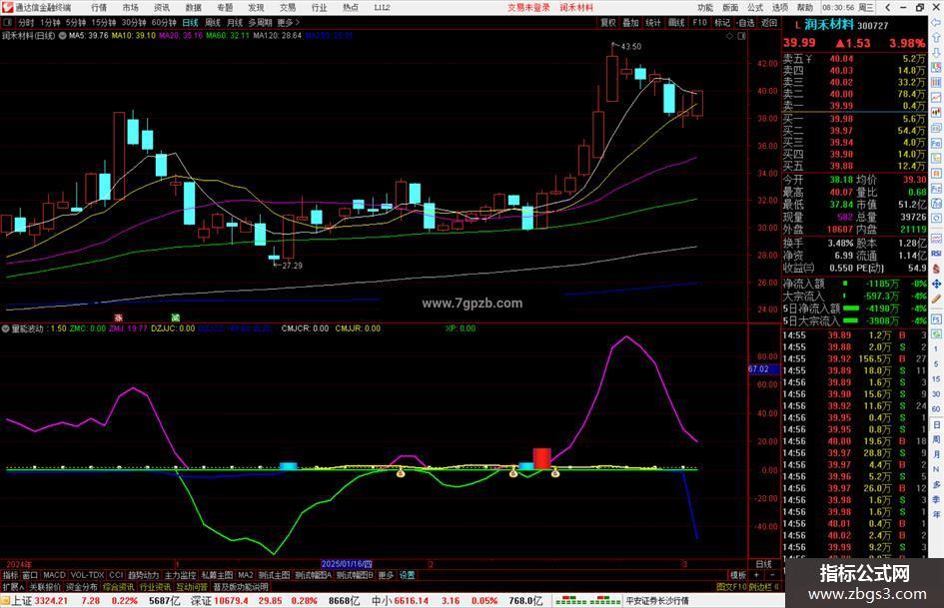Image resolution: width=944 pixels, height=608 pixels.
Task: Click the green 净流入额 flow bar
Action: pos(845,283)
